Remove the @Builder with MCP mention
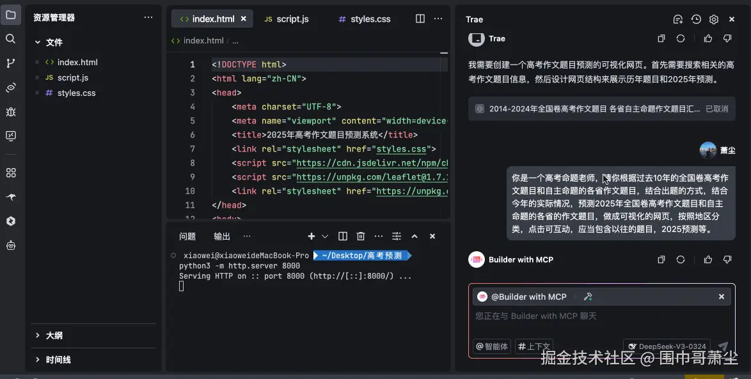Image resolution: width=751 pixels, height=379 pixels. tap(722, 297)
